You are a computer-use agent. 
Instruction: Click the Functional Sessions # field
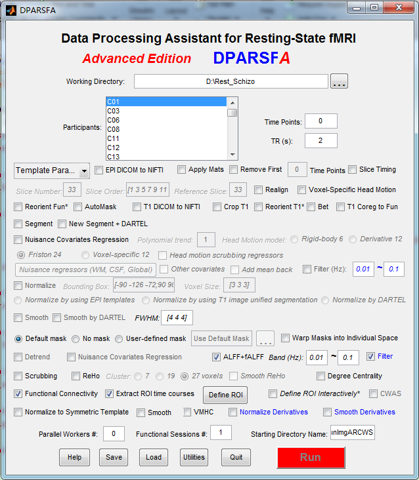point(221,433)
